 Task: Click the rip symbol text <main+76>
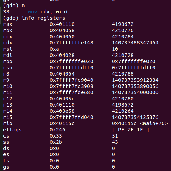154,123
